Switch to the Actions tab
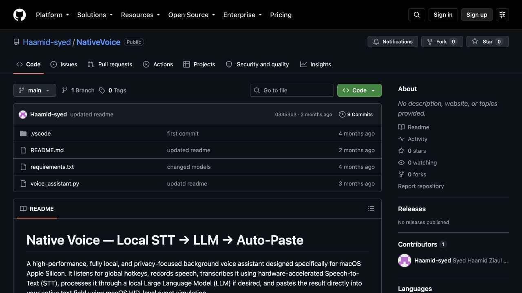Viewport: 522px width, 293px height. click(158, 64)
